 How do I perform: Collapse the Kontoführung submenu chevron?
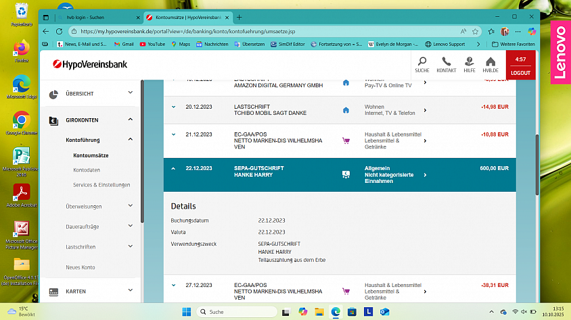[131, 139]
